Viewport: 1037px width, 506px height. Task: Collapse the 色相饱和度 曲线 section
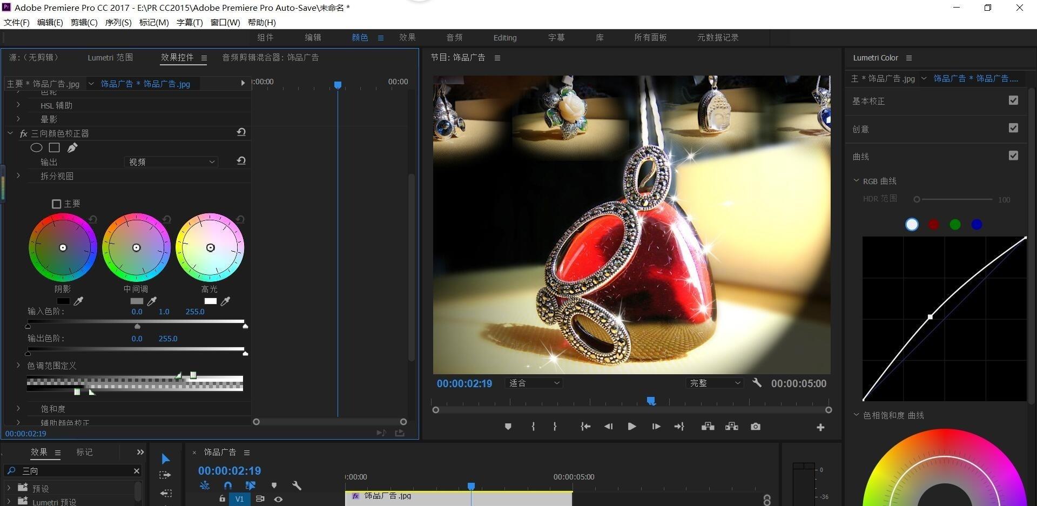[x=856, y=415]
